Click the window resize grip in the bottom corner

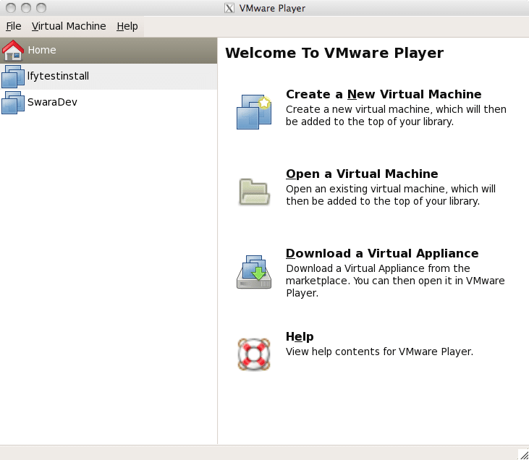[522, 454]
